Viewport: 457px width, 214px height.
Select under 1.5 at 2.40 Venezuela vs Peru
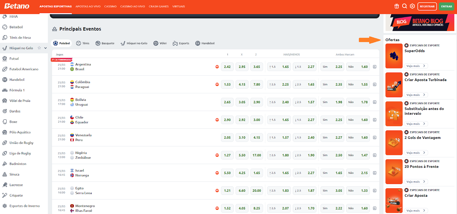point(304,138)
